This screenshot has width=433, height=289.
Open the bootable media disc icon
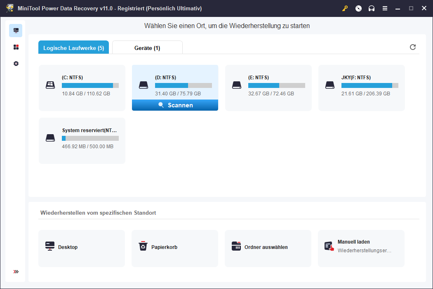coord(358,8)
